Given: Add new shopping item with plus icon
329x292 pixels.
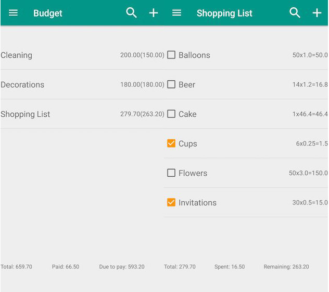Looking at the screenshot, I should pyautogui.click(x=317, y=13).
